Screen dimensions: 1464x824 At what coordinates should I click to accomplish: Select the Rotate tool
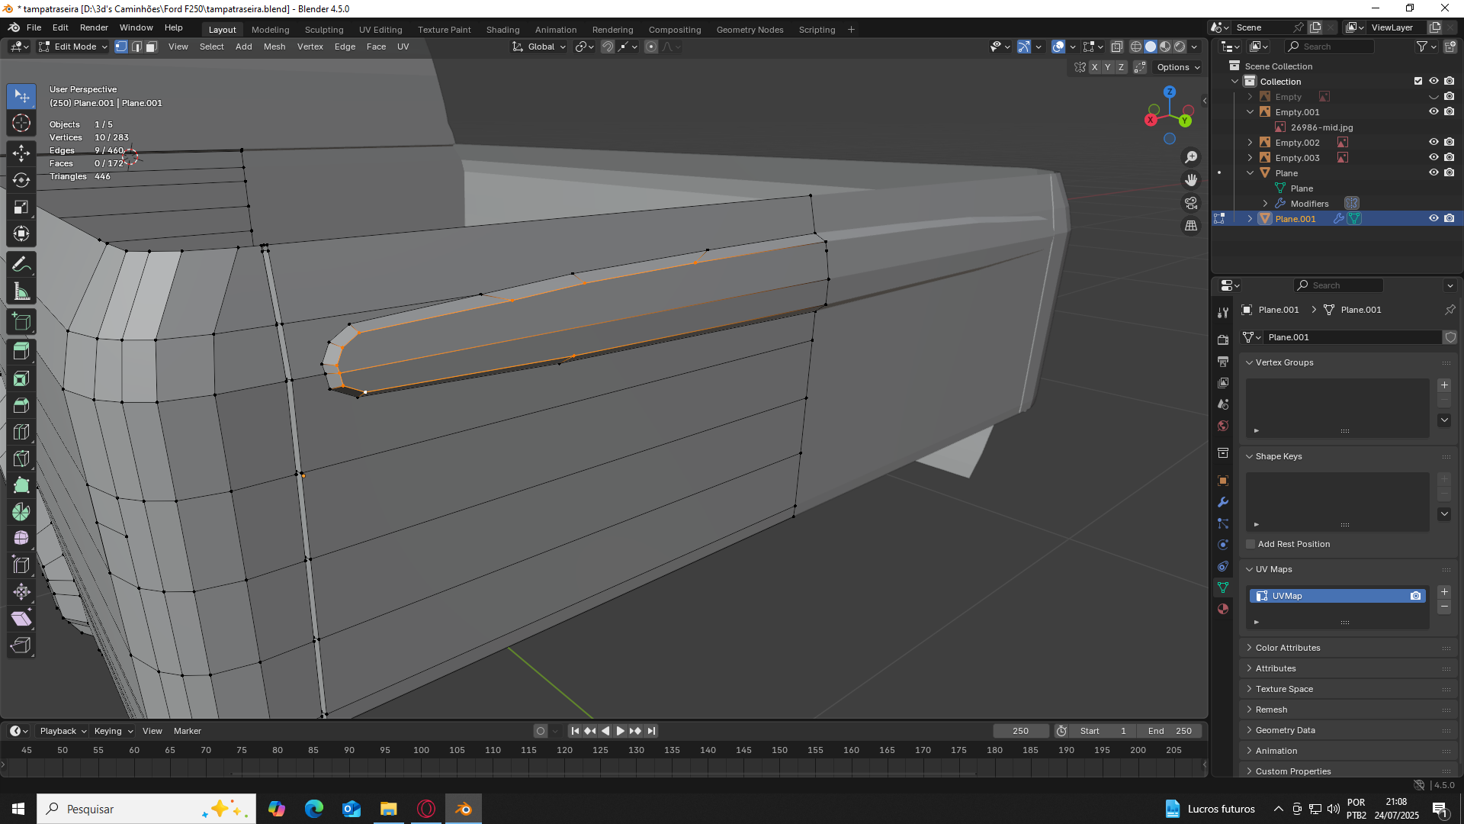(x=21, y=180)
